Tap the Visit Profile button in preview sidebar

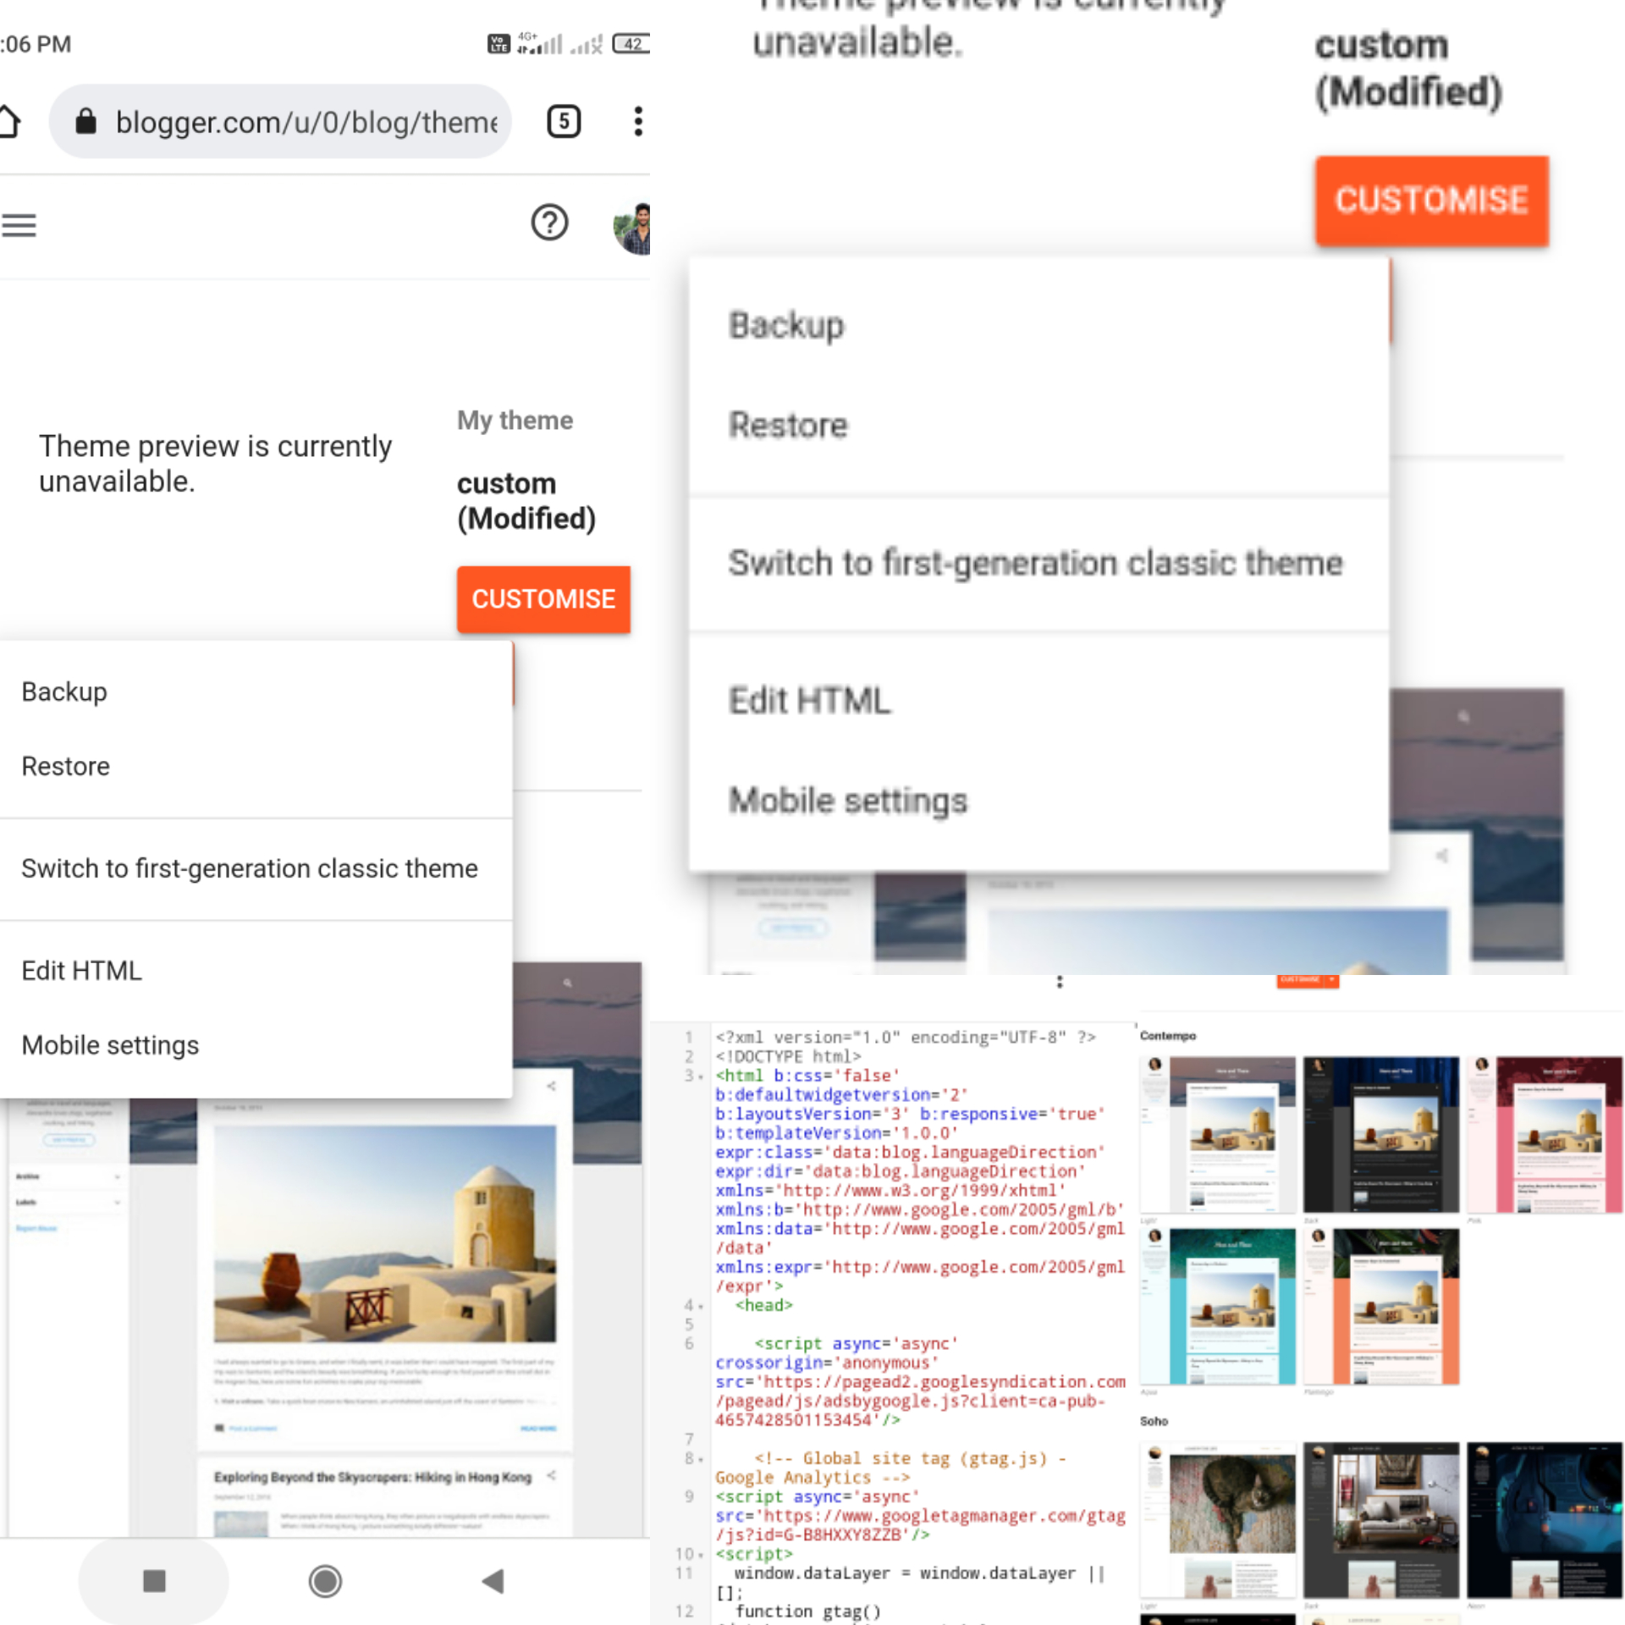pos(69,1140)
